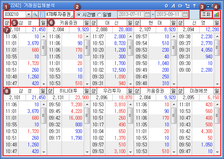Open the end date calendar picker

click(x=185, y=14)
